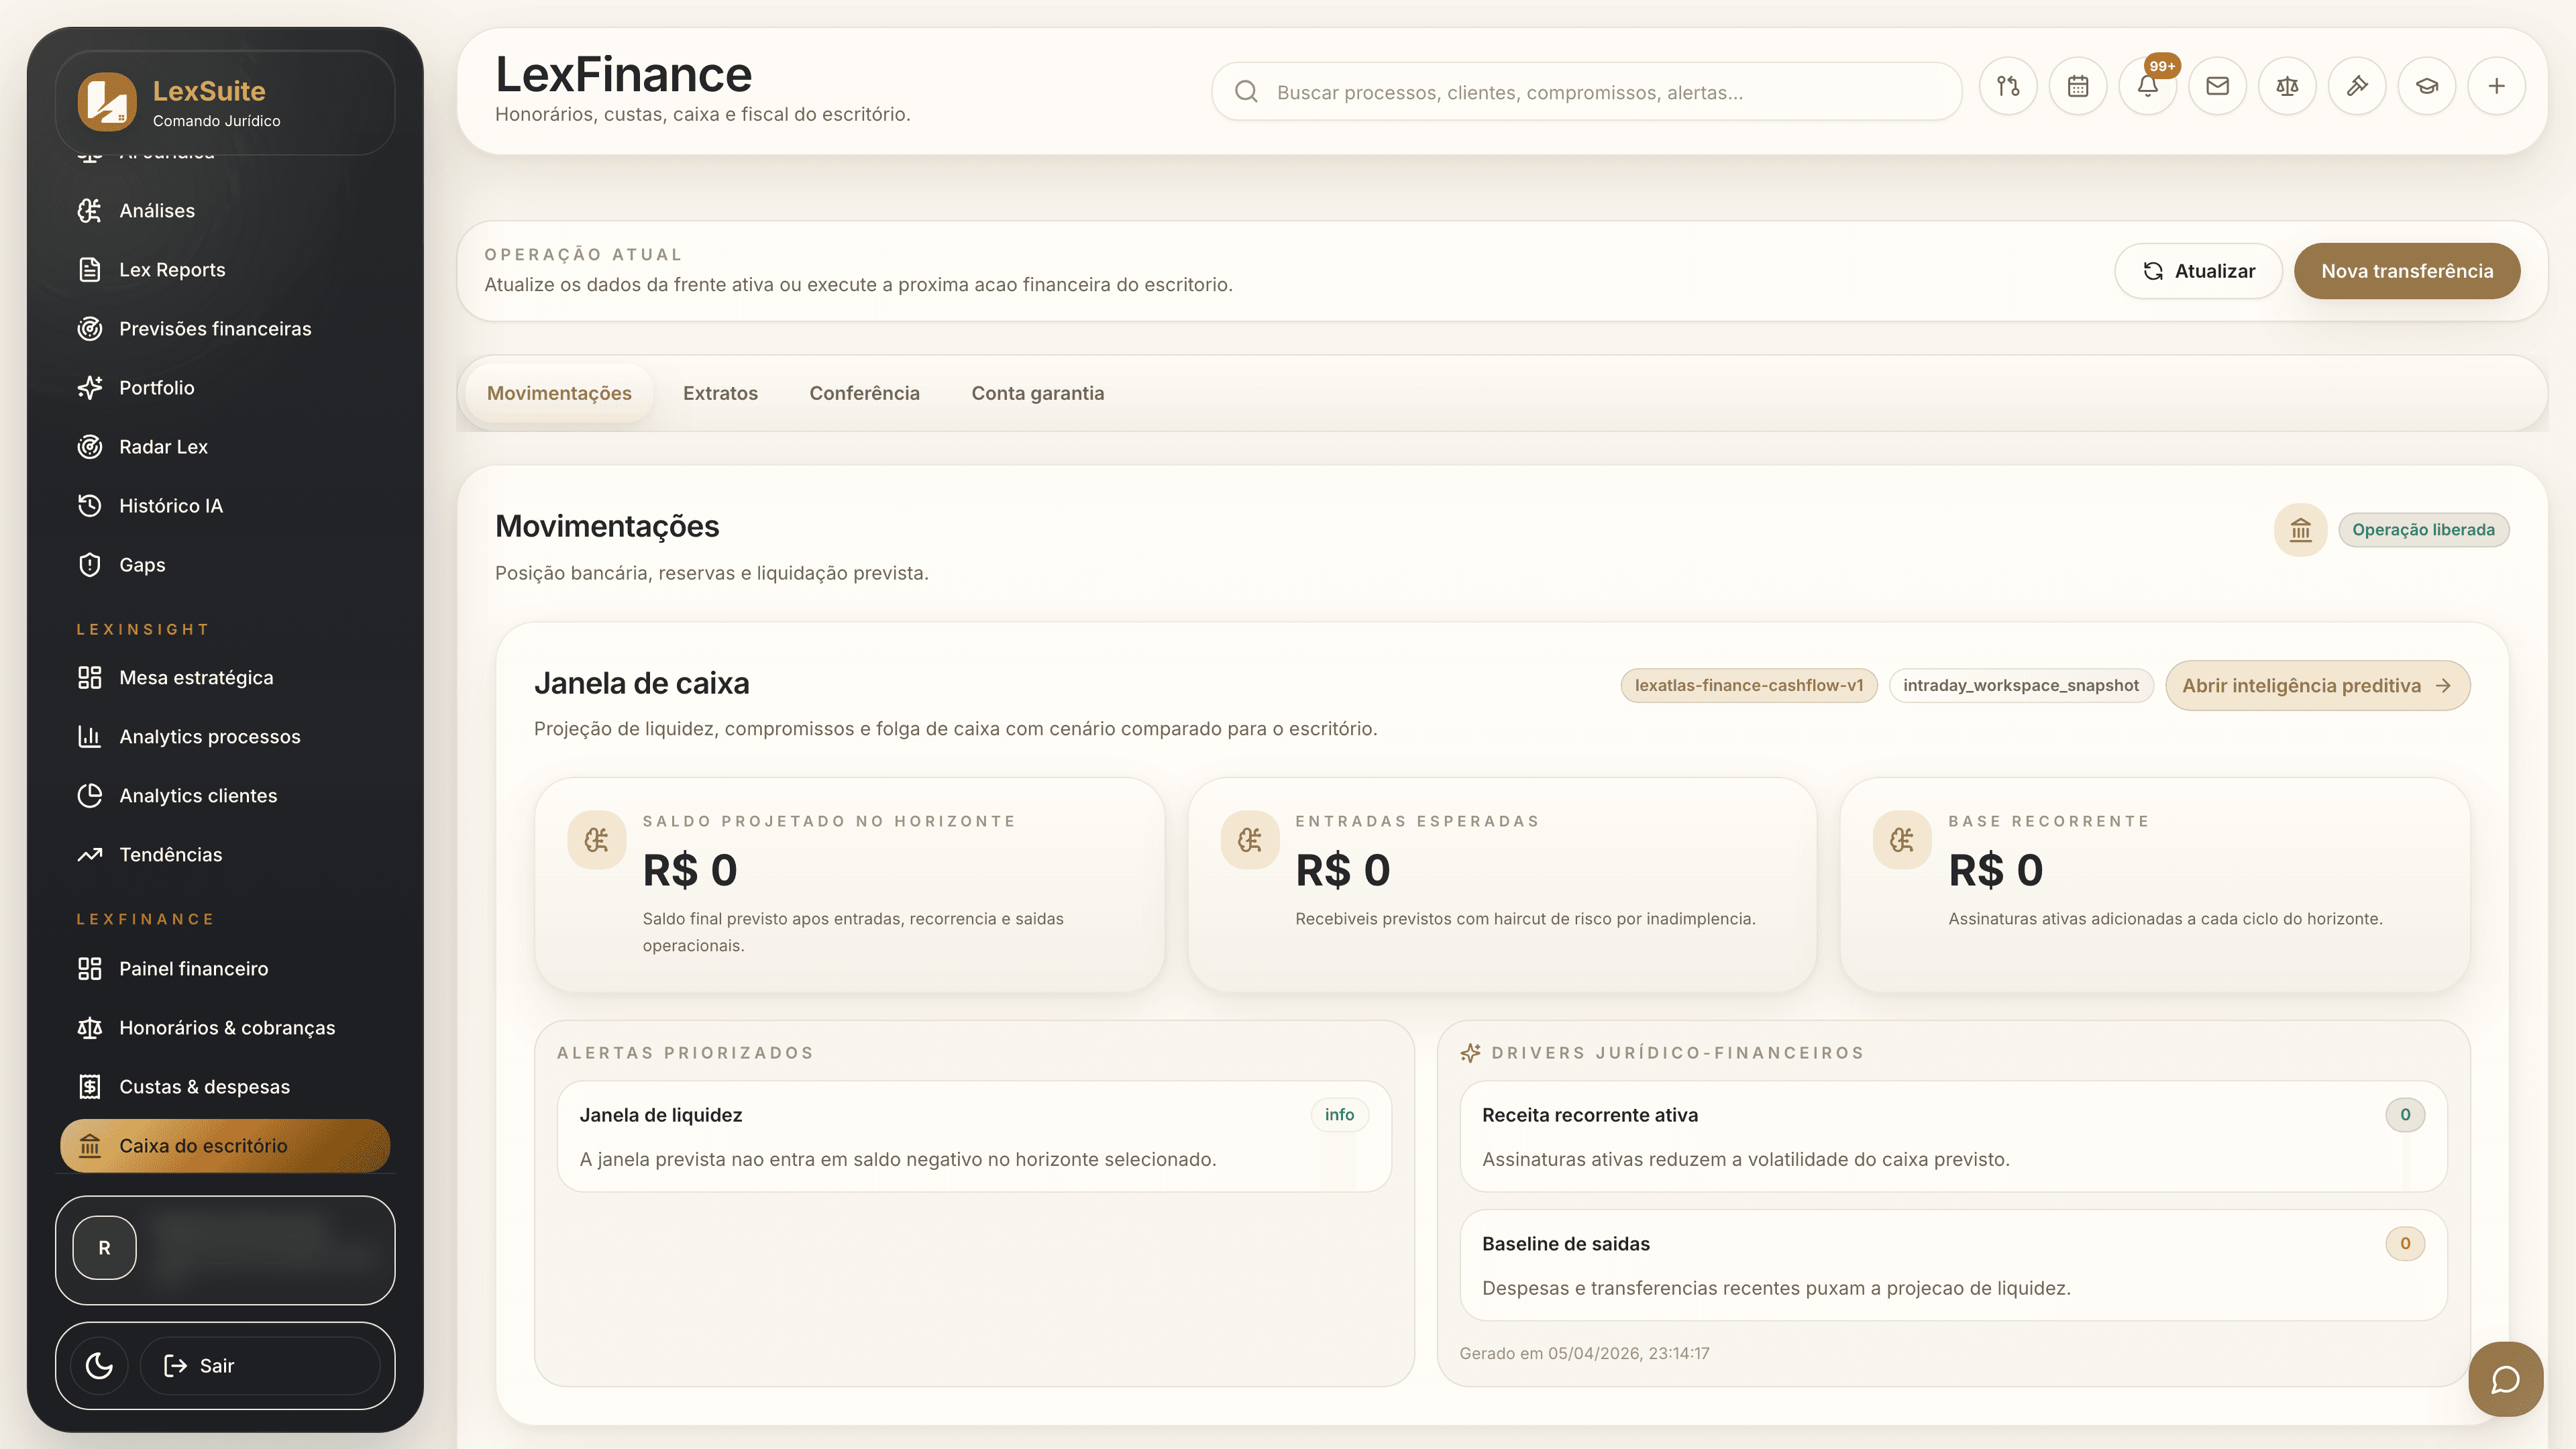Open the graduation cap icon
Screen dimensions: 2576x1449
pyautogui.click(x=2427, y=86)
